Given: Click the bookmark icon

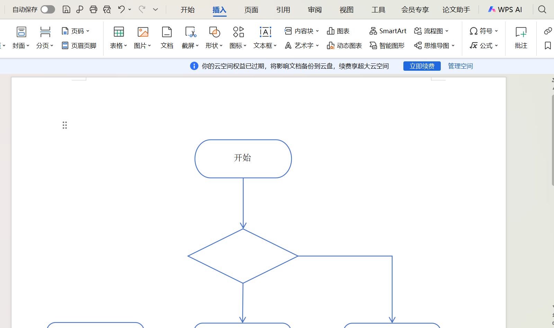Looking at the screenshot, I should pyautogui.click(x=548, y=45).
